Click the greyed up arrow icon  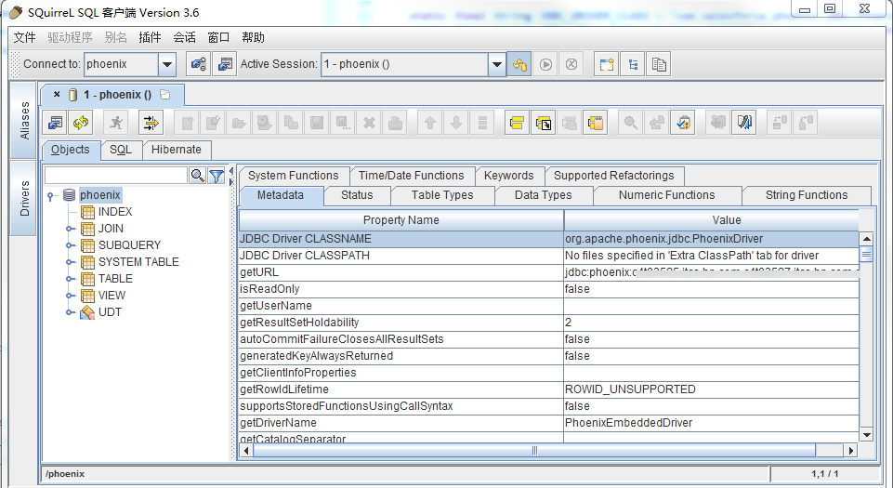(430, 123)
